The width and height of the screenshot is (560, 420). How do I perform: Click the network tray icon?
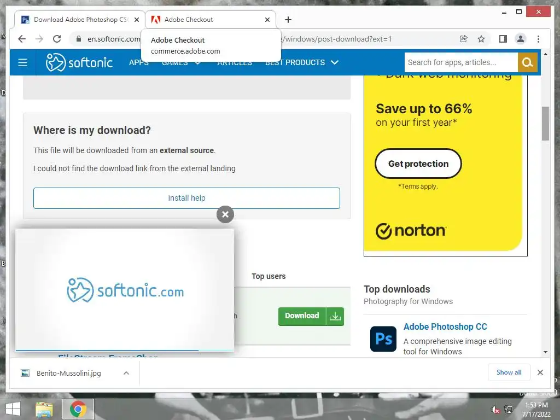[x=509, y=410]
